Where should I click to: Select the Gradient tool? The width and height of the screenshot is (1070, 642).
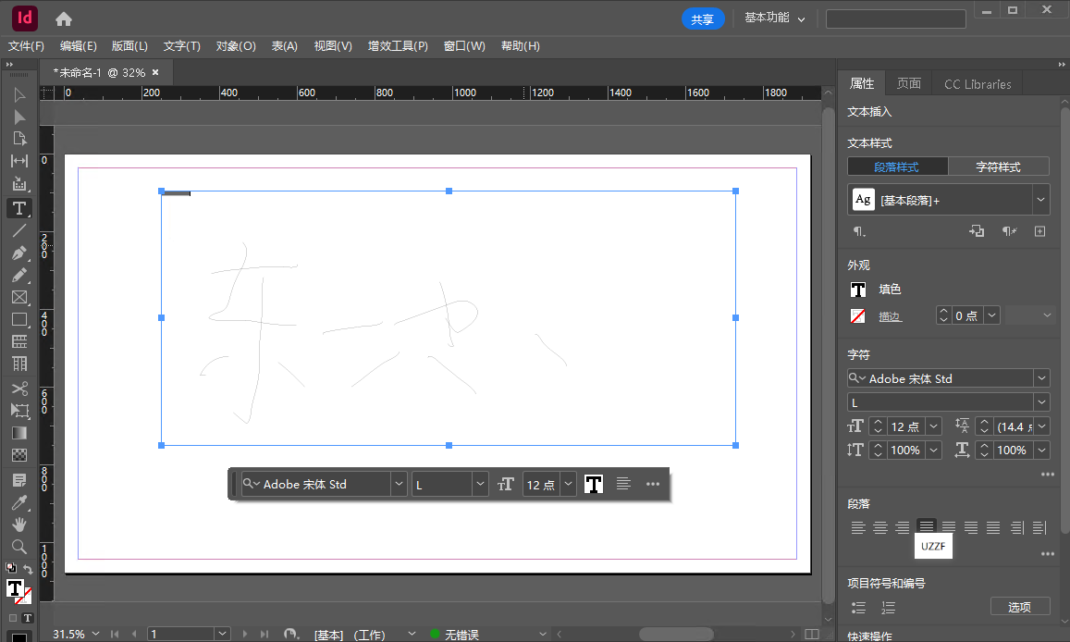coord(19,432)
